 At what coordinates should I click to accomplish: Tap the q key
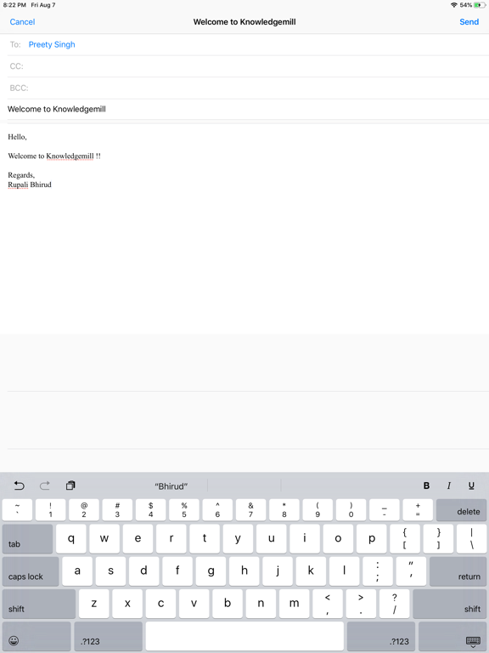tap(71, 538)
